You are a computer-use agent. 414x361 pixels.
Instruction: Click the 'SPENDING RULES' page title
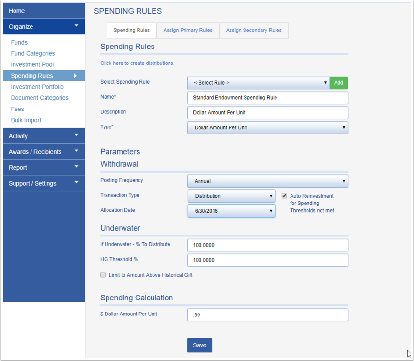point(128,11)
